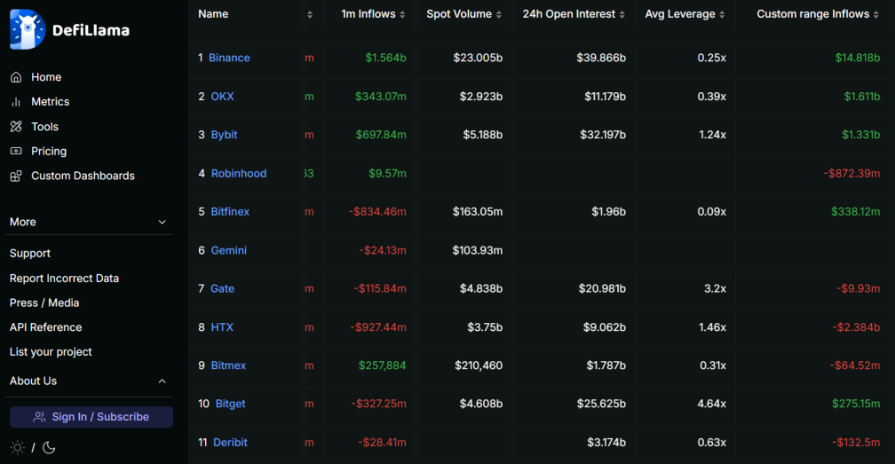The image size is (895, 464).
Task: Click the Custom Dashboards icon
Action: point(16,177)
